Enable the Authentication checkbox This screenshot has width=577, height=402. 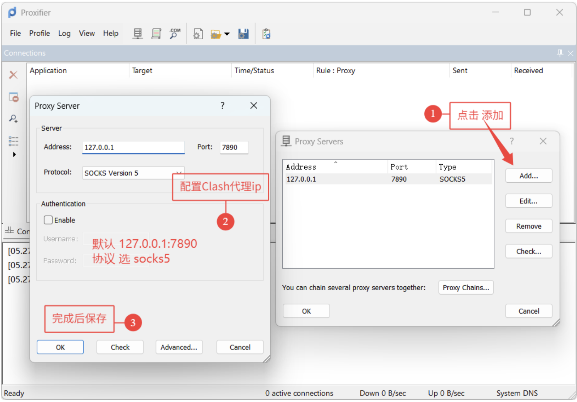(x=48, y=220)
